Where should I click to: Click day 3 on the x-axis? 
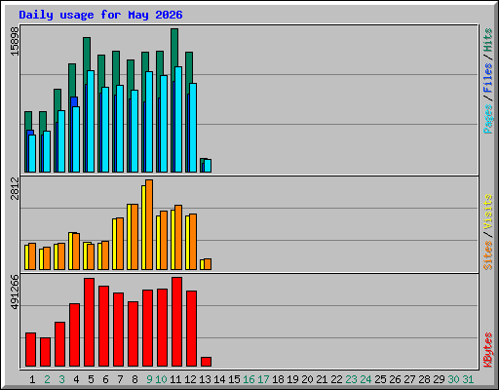pos(61,379)
